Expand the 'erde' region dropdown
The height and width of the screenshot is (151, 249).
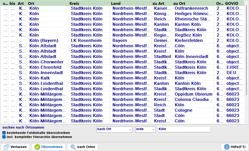coord(145,129)
